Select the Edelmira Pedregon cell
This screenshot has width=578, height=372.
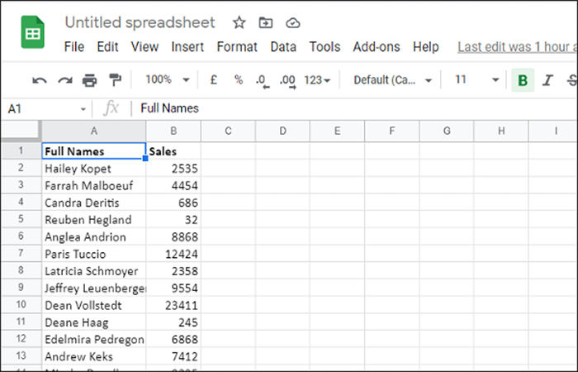[94, 339]
